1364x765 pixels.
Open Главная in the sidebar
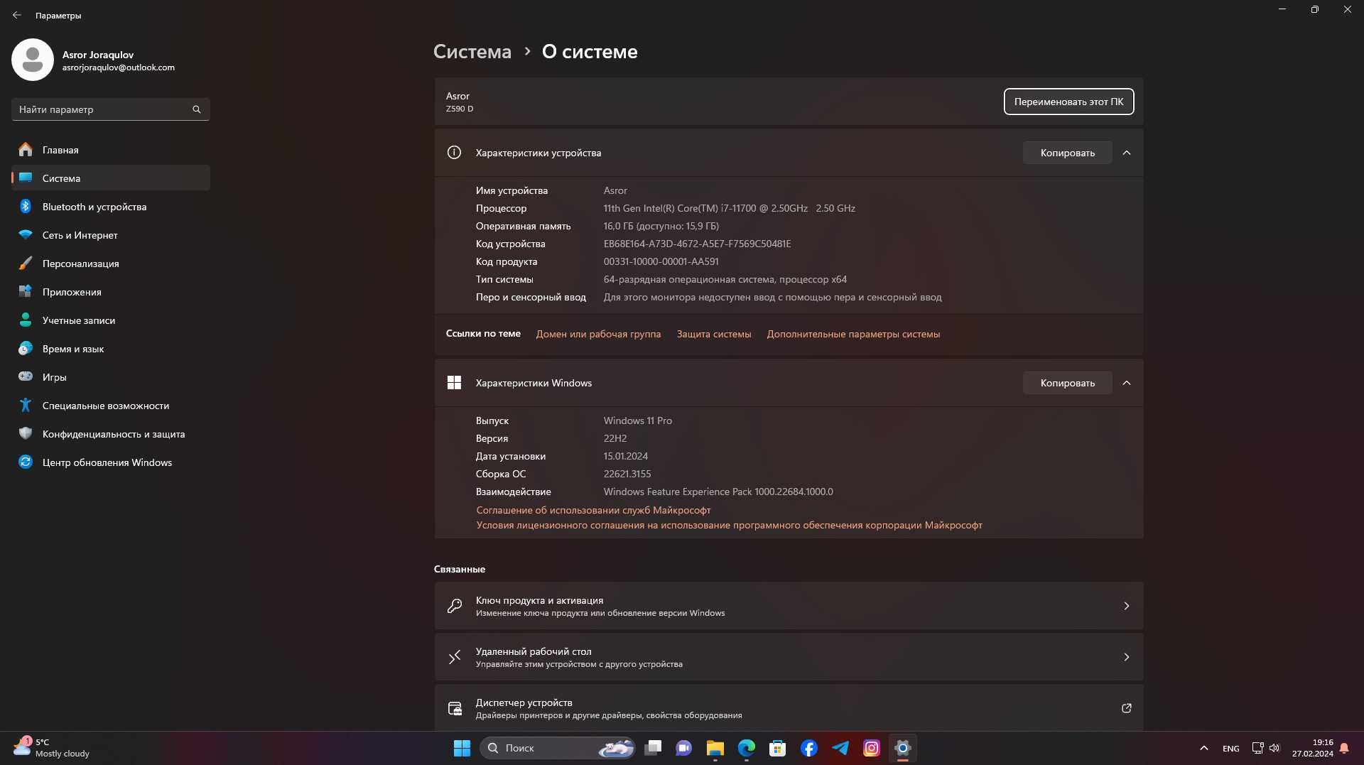pyautogui.click(x=111, y=150)
